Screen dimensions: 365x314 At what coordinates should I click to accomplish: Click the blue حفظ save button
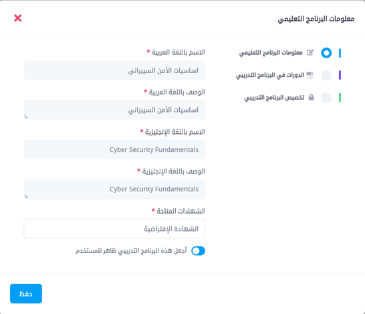tap(26, 293)
